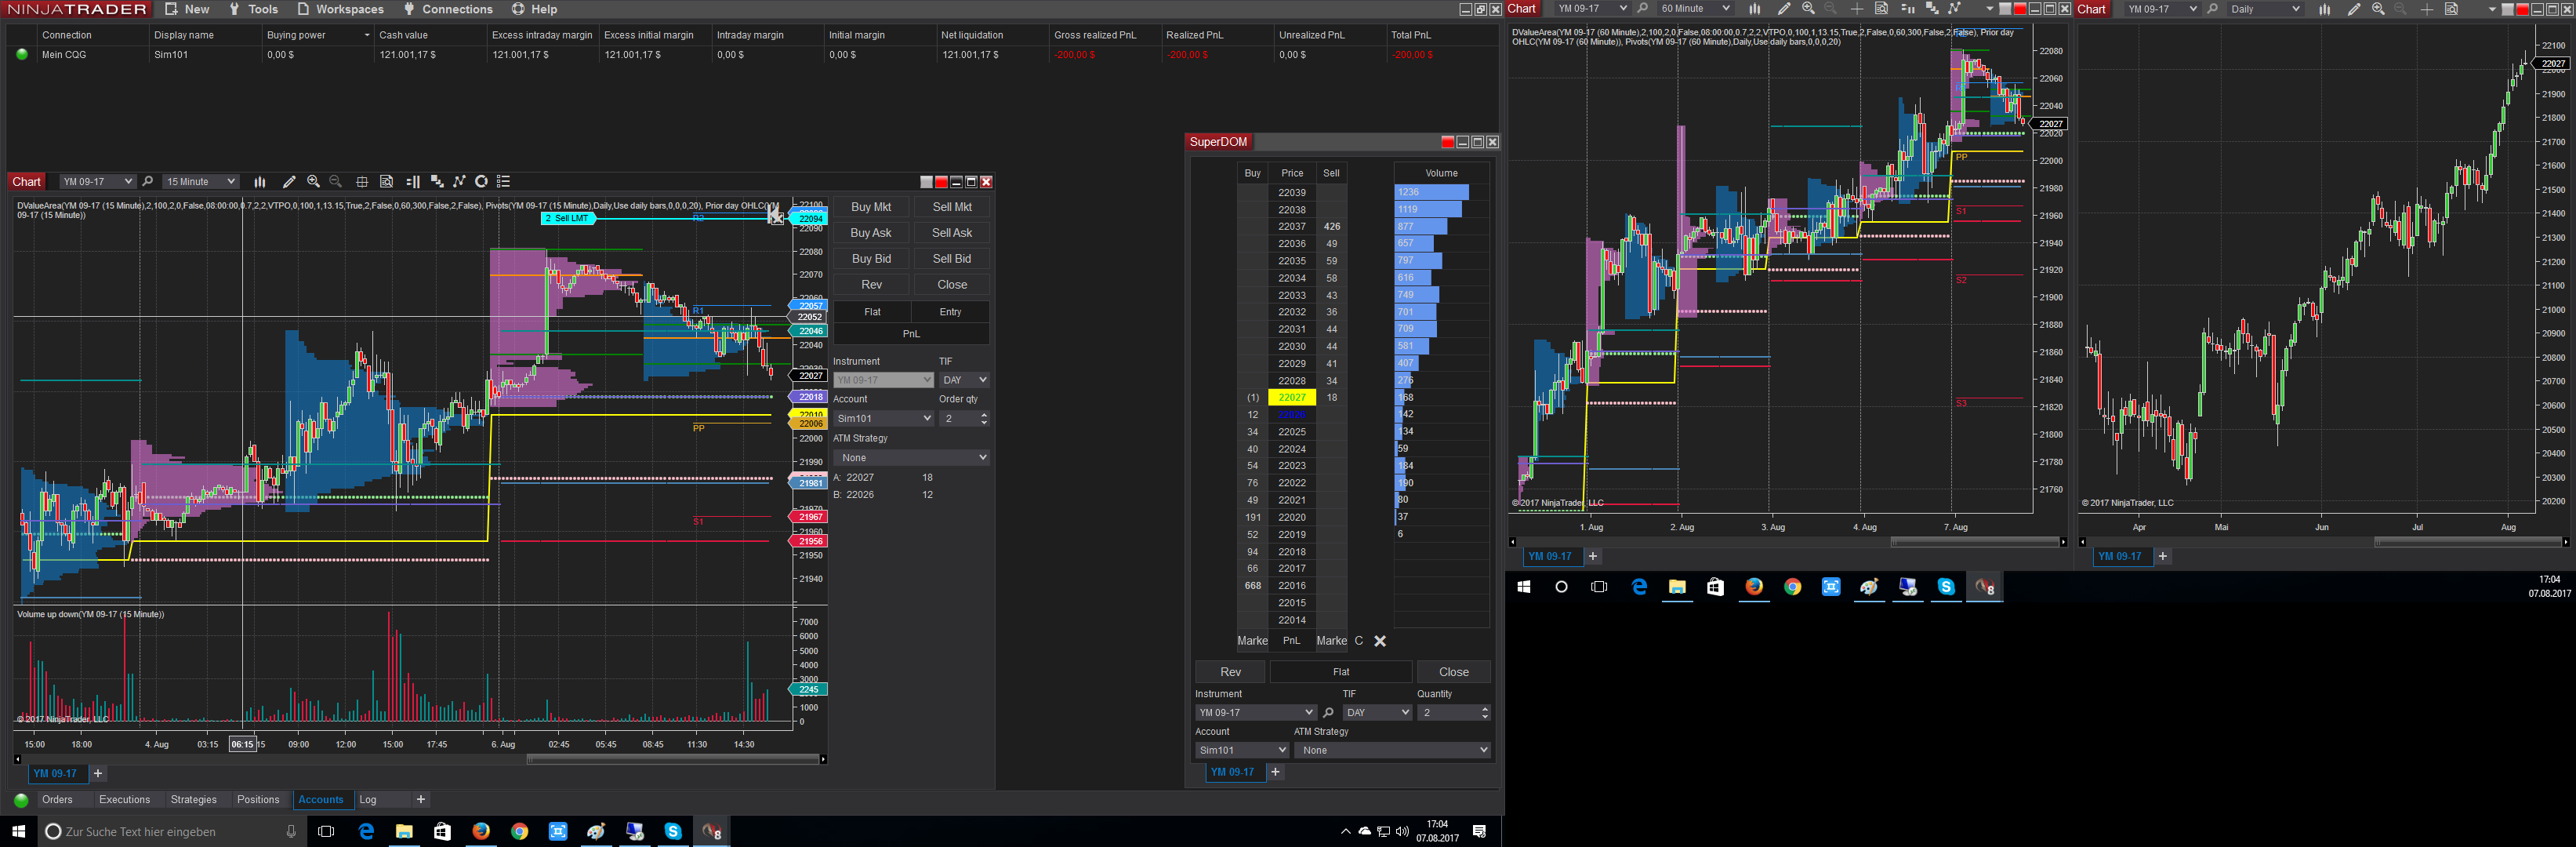Enable crosshair pointer in Daily chart

tap(2427, 9)
